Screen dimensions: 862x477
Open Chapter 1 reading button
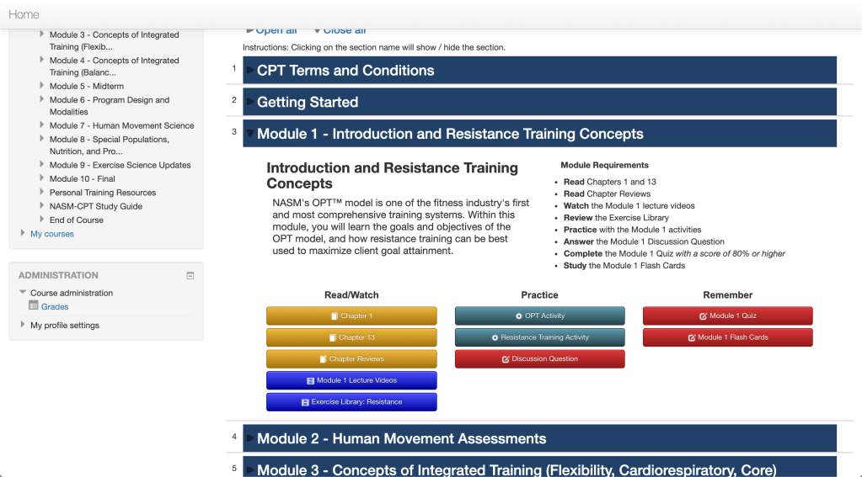pos(351,316)
